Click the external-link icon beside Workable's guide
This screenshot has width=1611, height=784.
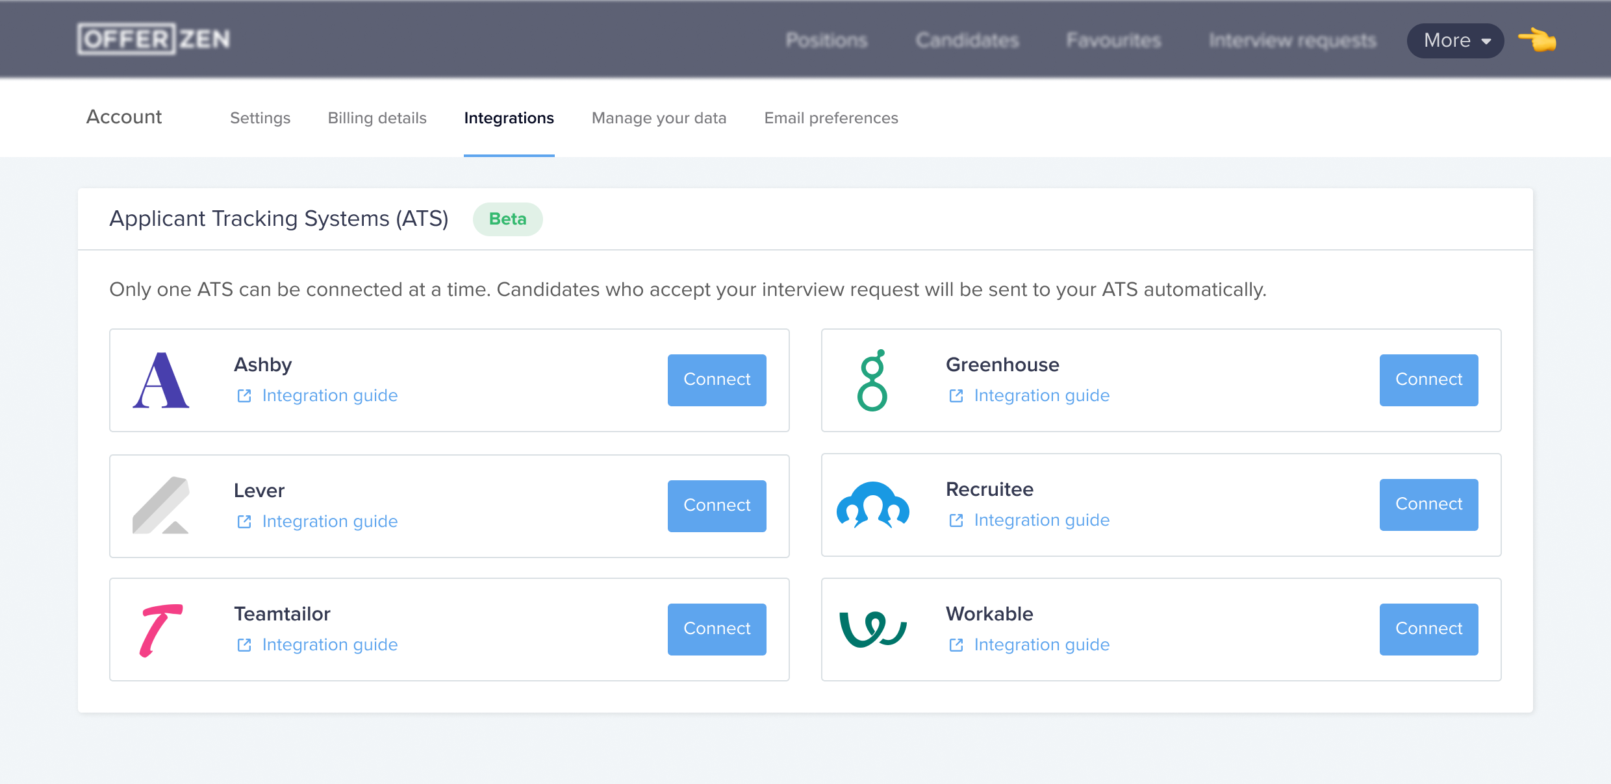tap(956, 644)
